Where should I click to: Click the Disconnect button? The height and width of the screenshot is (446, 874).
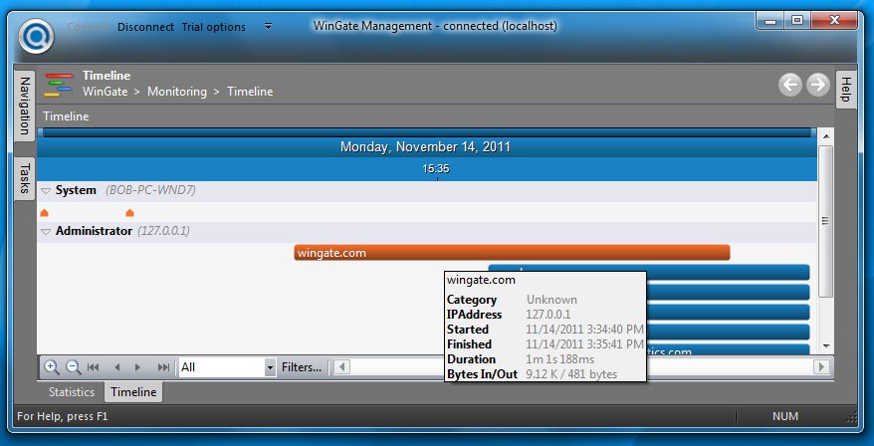(x=145, y=27)
